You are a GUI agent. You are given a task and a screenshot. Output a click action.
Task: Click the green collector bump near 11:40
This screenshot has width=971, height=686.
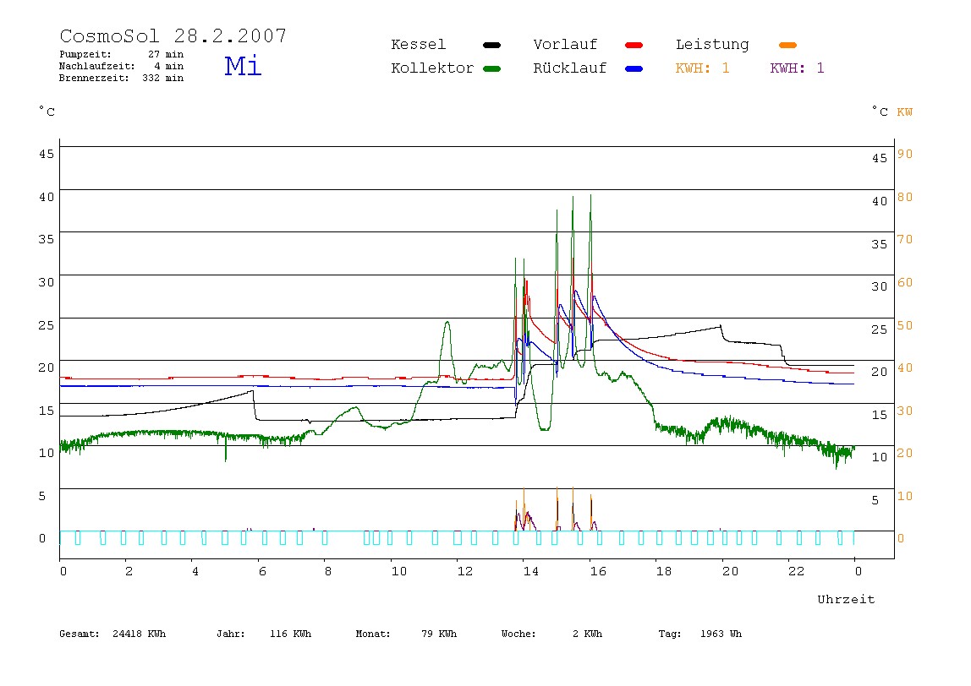[x=447, y=324]
